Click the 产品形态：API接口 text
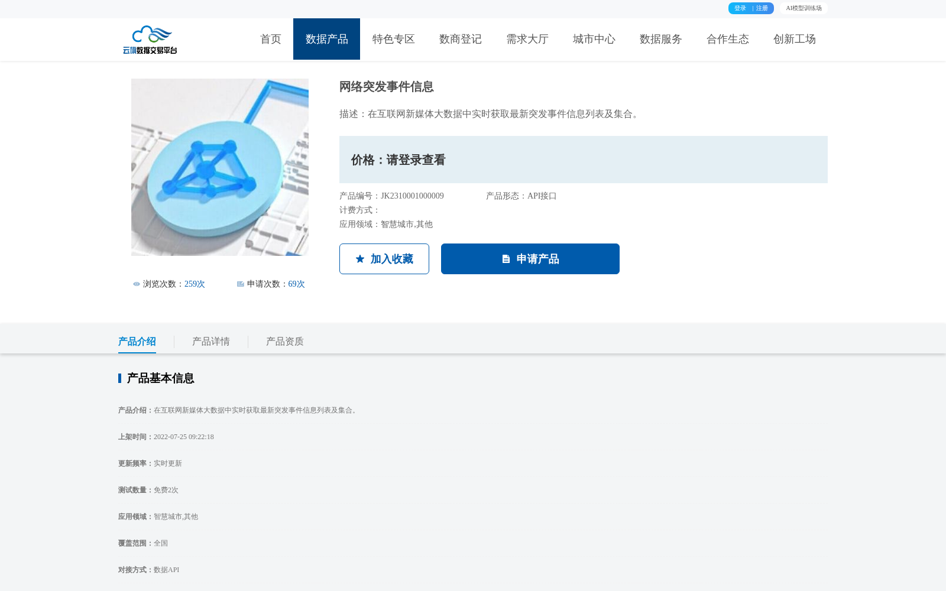 (521, 196)
